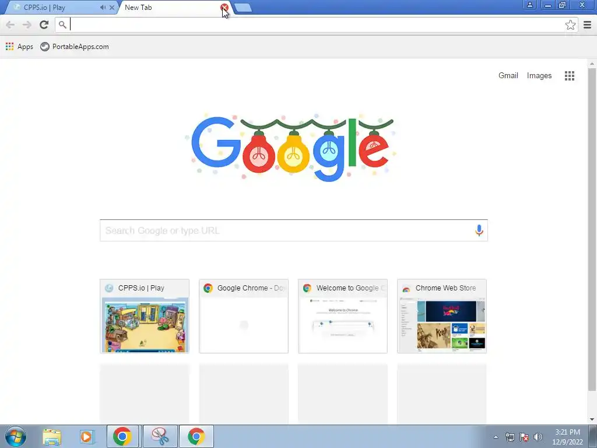Click the network tray icon

(x=510, y=437)
